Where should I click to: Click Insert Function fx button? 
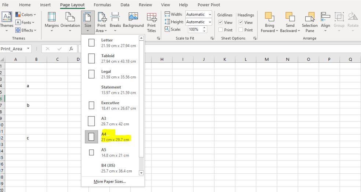point(71,48)
